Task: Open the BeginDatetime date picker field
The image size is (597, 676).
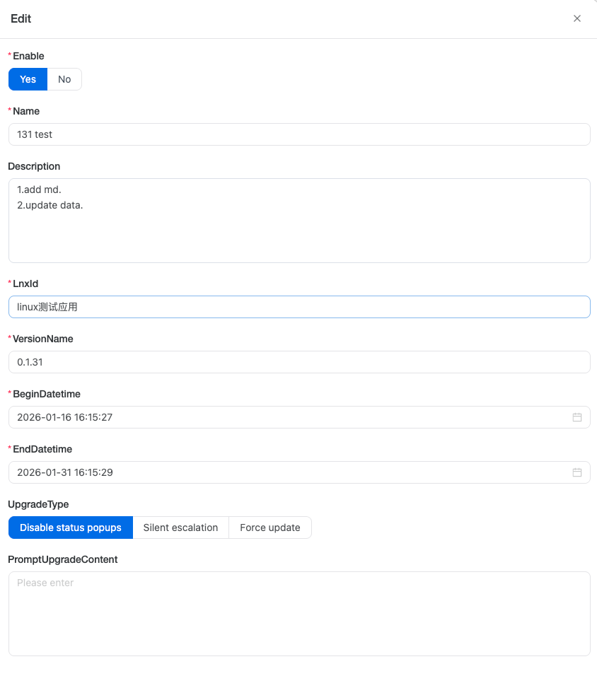Action: 283,417
